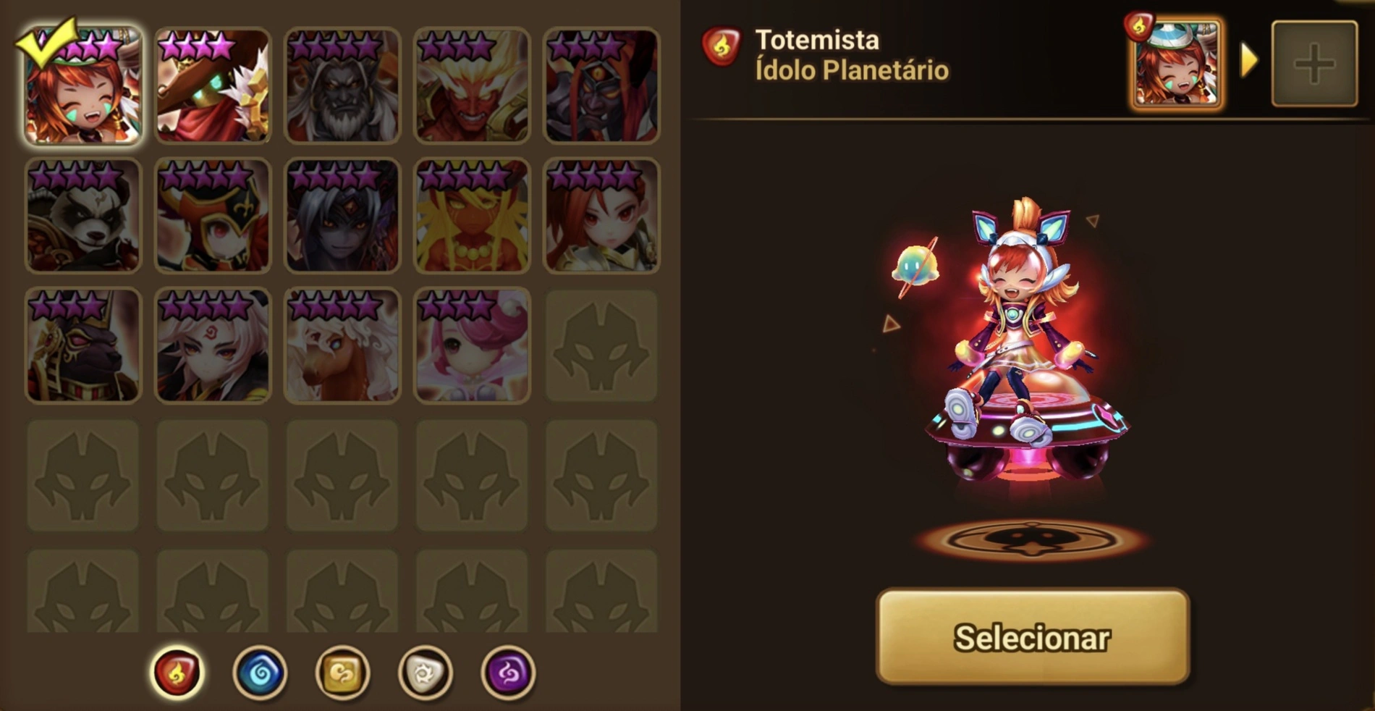This screenshot has height=711, width=1375.
Task: Select the checked Totemista monster portrait
Action: 83,85
